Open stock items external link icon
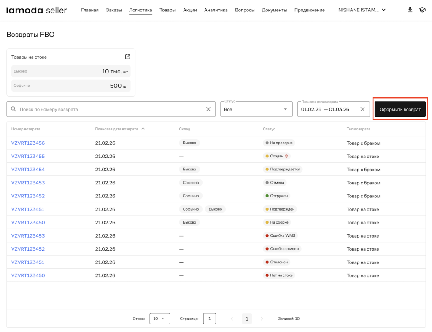432x332 pixels. pos(127,57)
